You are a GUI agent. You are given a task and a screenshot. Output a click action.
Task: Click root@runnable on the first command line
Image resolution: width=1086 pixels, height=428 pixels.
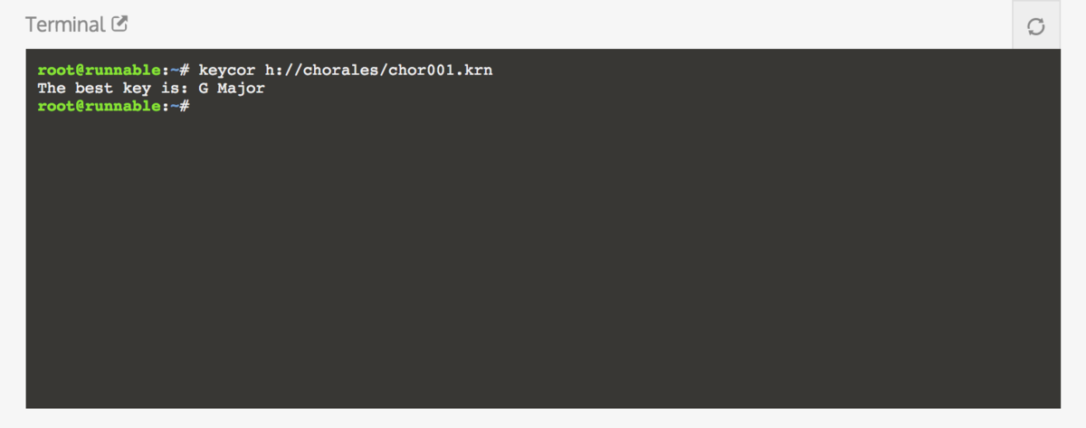point(99,70)
